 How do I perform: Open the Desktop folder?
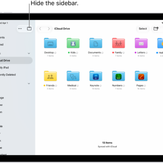click(51, 43)
